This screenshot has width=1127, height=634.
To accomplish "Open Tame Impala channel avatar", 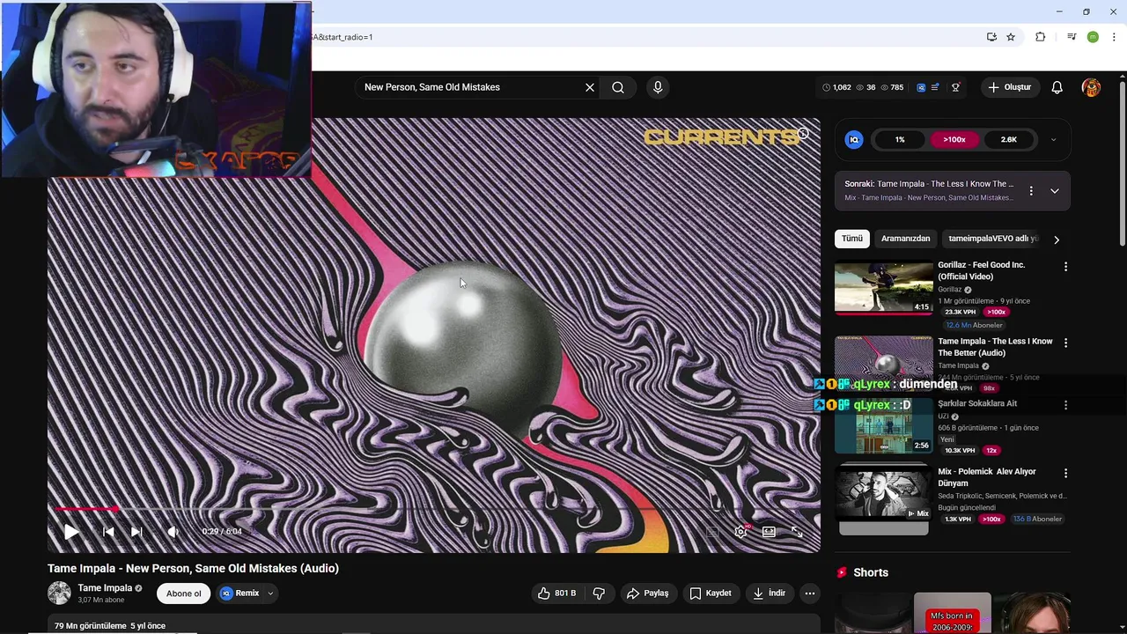I will click(x=59, y=593).
